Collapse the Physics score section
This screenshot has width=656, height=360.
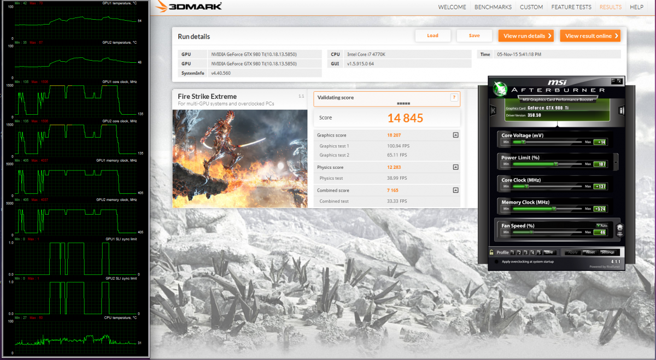pos(455,167)
